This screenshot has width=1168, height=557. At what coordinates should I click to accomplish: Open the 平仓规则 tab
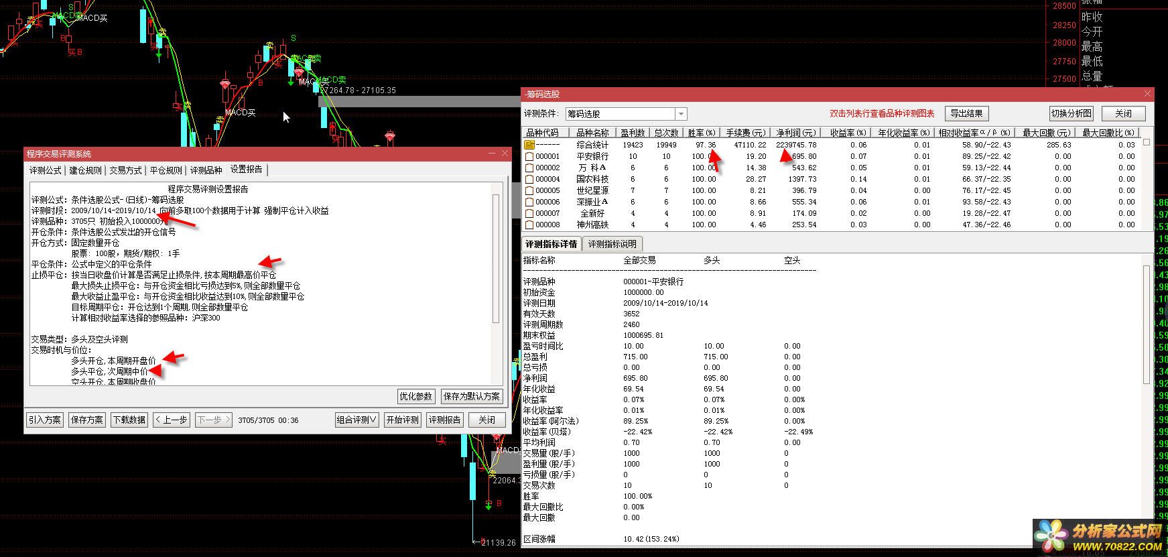(166, 170)
